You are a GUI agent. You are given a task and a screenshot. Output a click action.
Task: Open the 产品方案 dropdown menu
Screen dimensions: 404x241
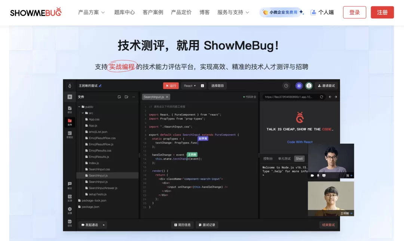[92, 12]
